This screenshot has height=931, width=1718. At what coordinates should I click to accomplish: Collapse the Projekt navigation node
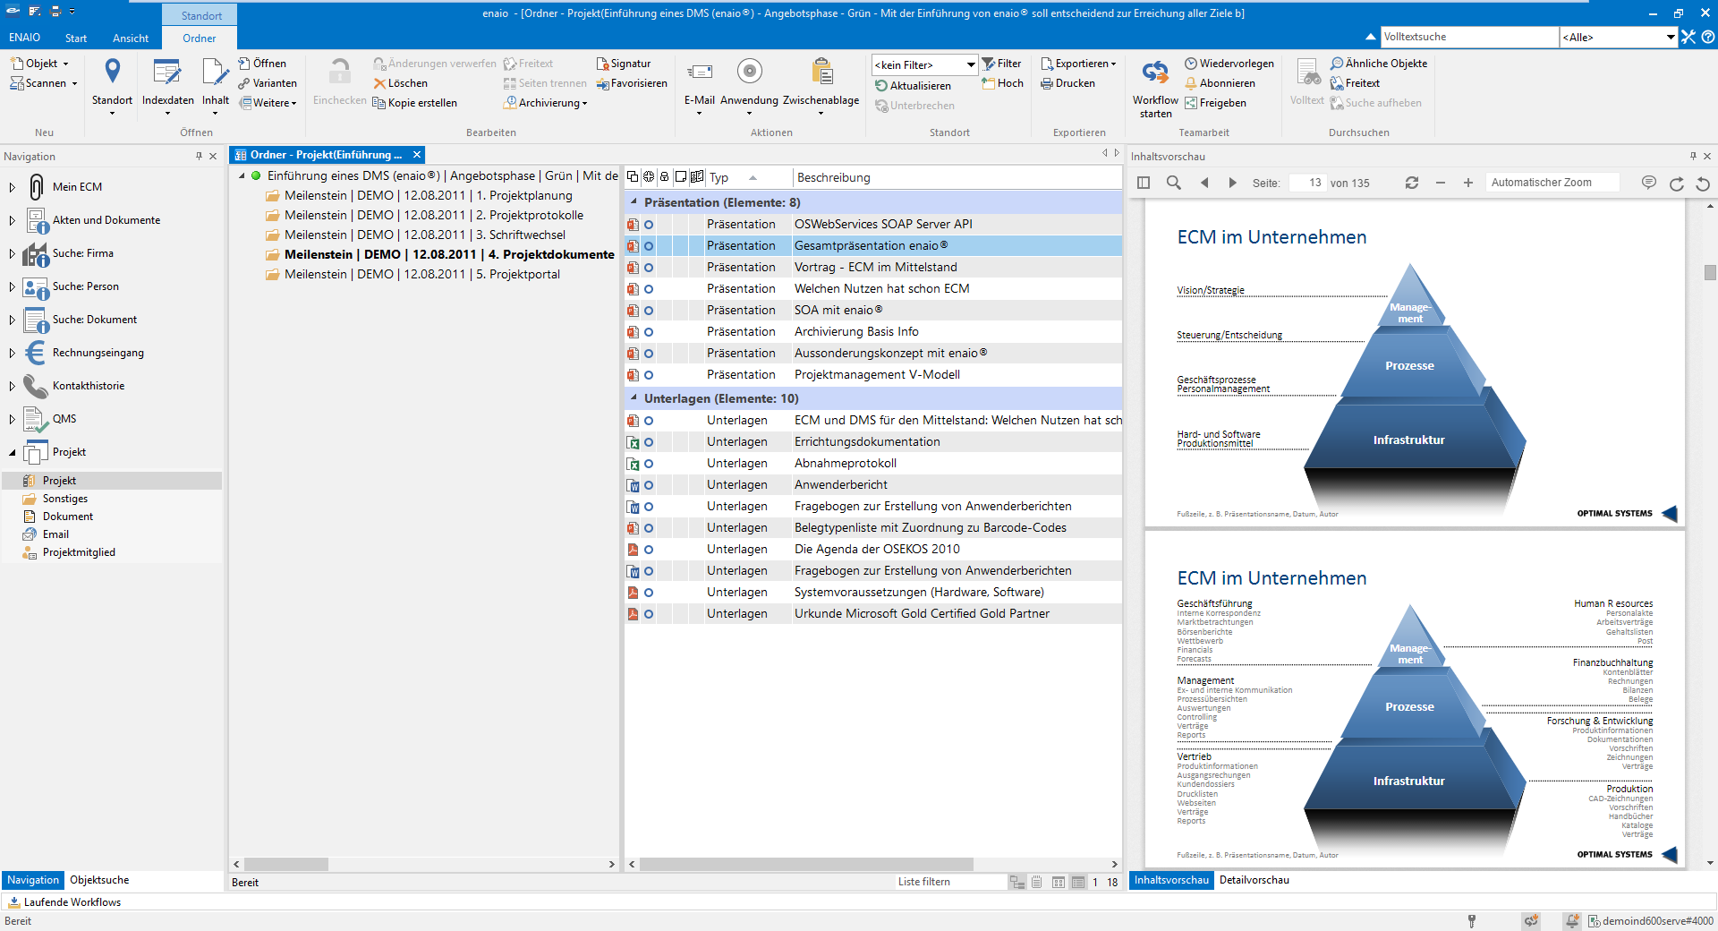click(x=12, y=452)
